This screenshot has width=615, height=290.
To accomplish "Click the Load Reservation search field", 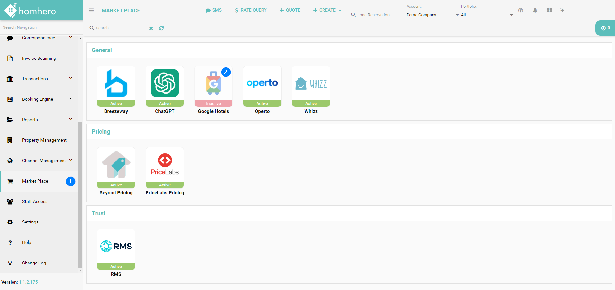I will click(x=377, y=15).
